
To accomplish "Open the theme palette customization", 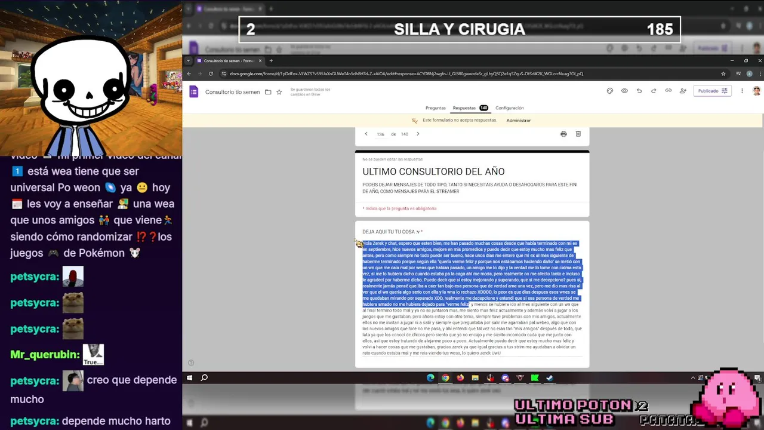I will coord(609,91).
